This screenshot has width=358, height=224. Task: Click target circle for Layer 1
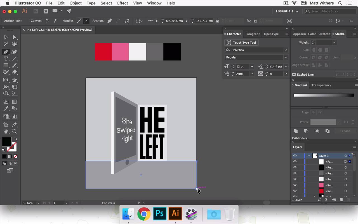(x=346, y=156)
